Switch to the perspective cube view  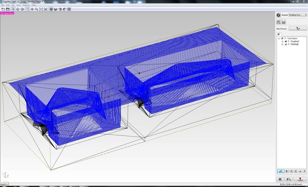(x=51, y=9)
